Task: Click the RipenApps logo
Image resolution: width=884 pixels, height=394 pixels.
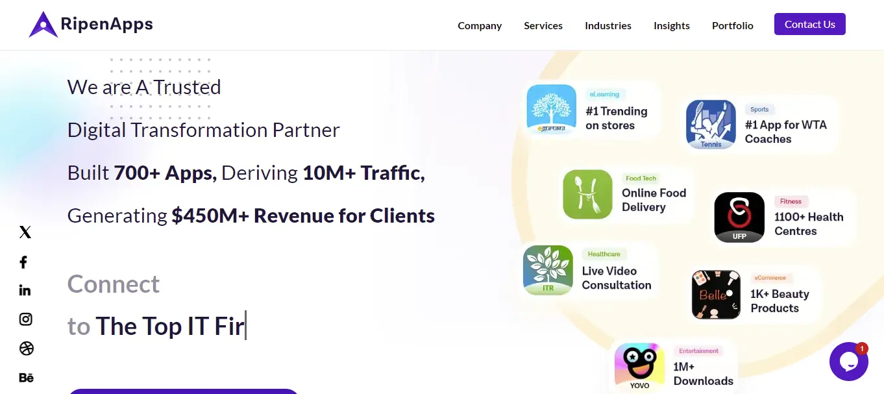Action: [x=90, y=24]
